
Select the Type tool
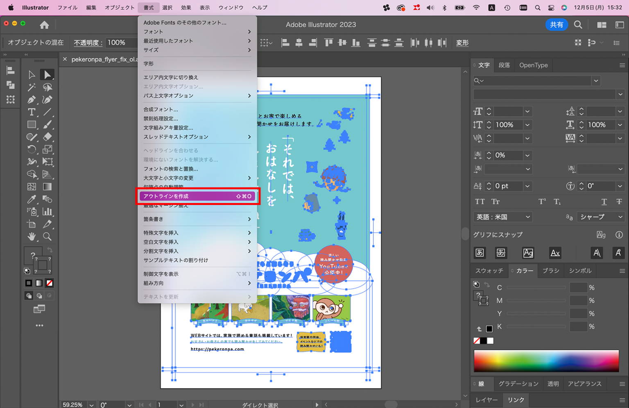32,112
